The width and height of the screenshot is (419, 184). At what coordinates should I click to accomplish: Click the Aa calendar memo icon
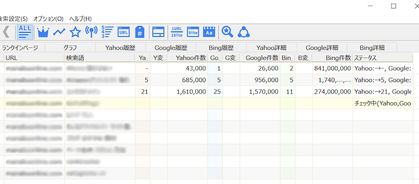coord(209,32)
